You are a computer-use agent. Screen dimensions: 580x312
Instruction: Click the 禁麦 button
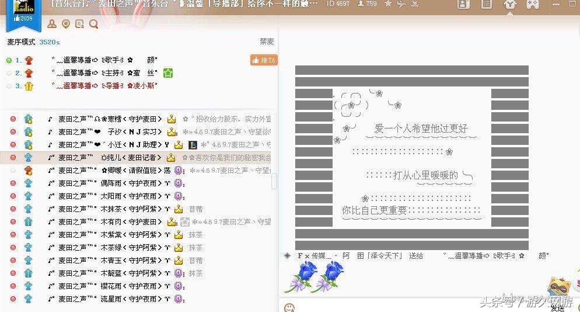(267, 41)
